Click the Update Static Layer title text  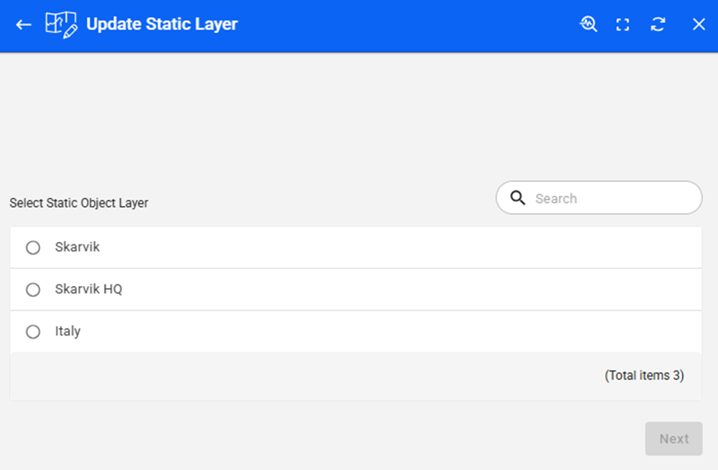[161, 25]
